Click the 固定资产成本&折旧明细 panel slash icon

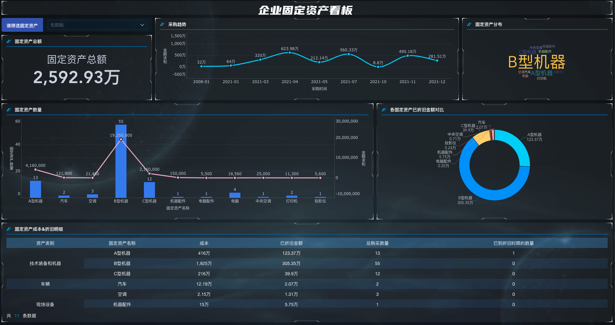[x=9, y=229]
